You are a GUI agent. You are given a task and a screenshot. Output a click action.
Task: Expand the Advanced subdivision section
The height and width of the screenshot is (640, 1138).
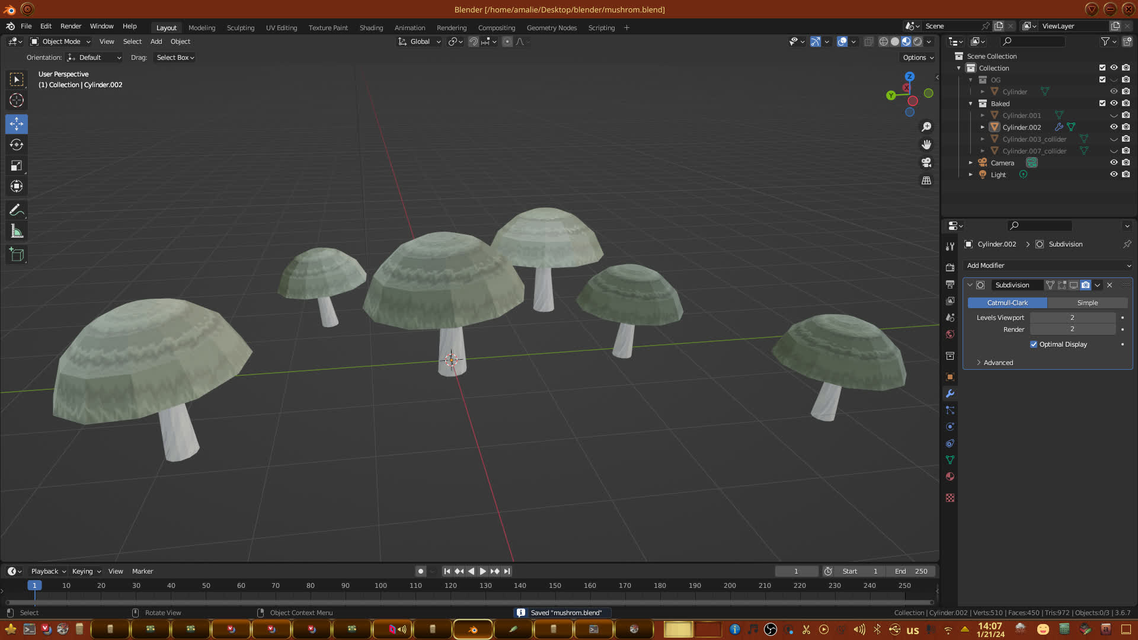click(998, 363)
